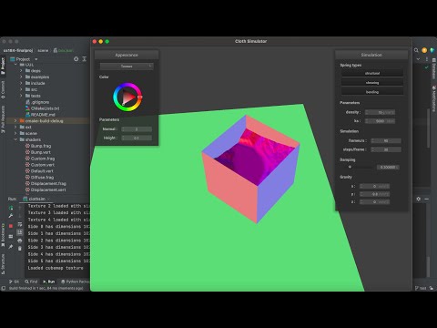Click the collapse all icon in Project panel
The width and height of the screenshot is (437, 328).
tap(85, 59)
